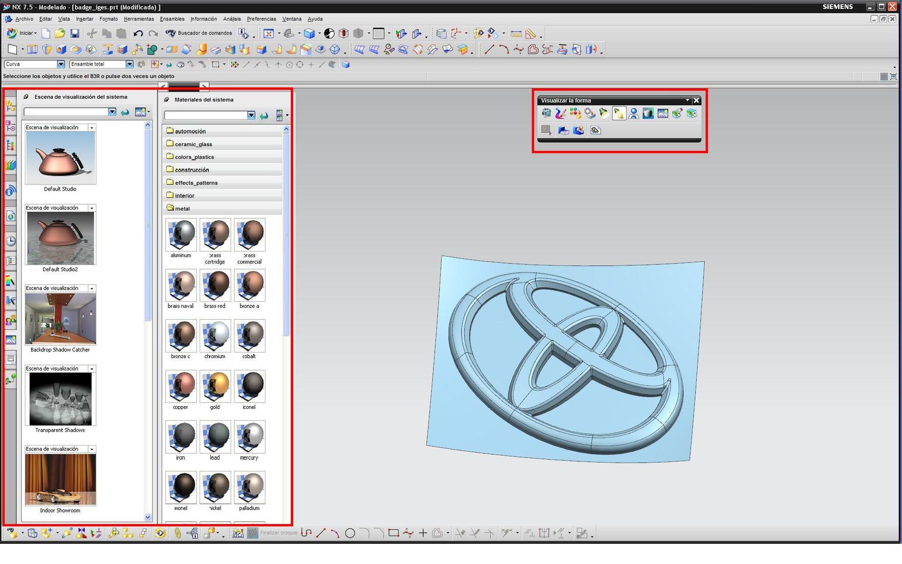Click the New file icon in toolbar
This screenshot has width=902, height=564.
(46, 33)
